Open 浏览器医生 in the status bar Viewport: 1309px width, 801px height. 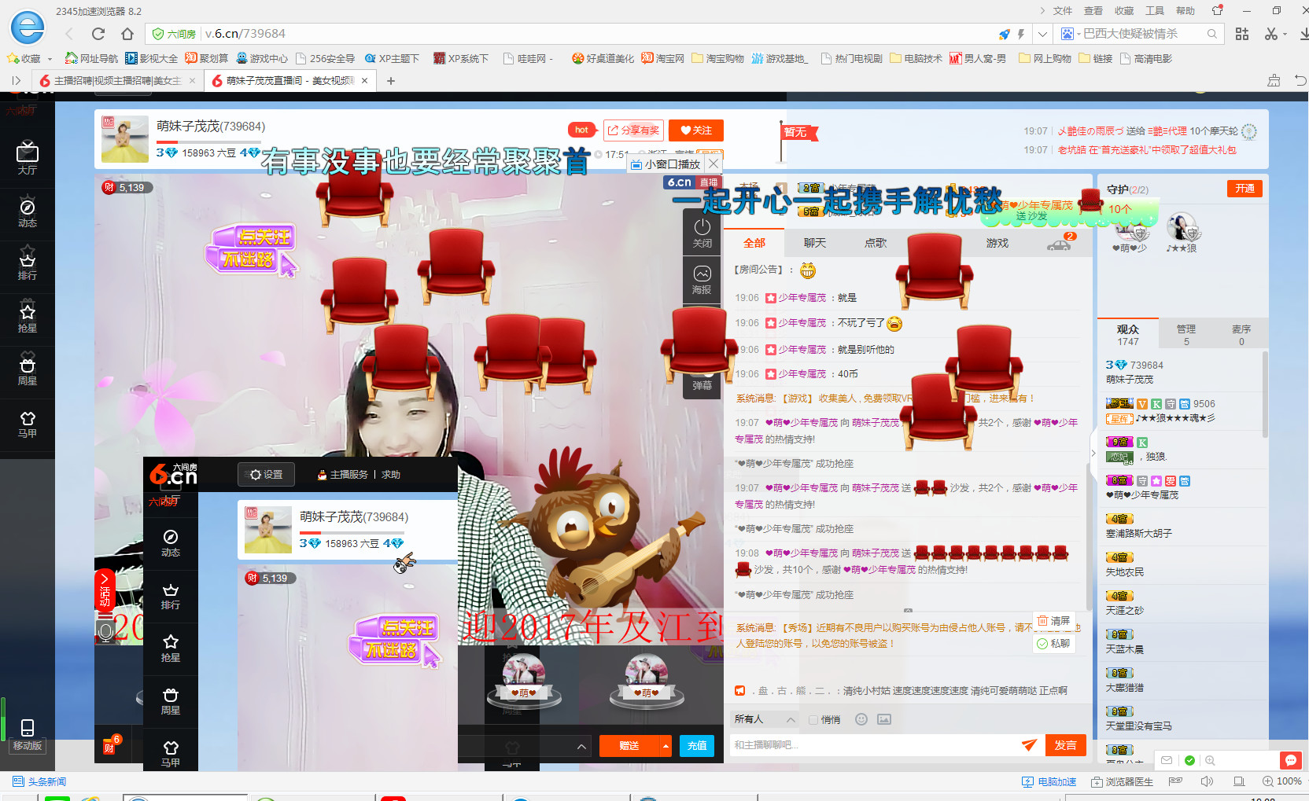tap(1122, 781)
